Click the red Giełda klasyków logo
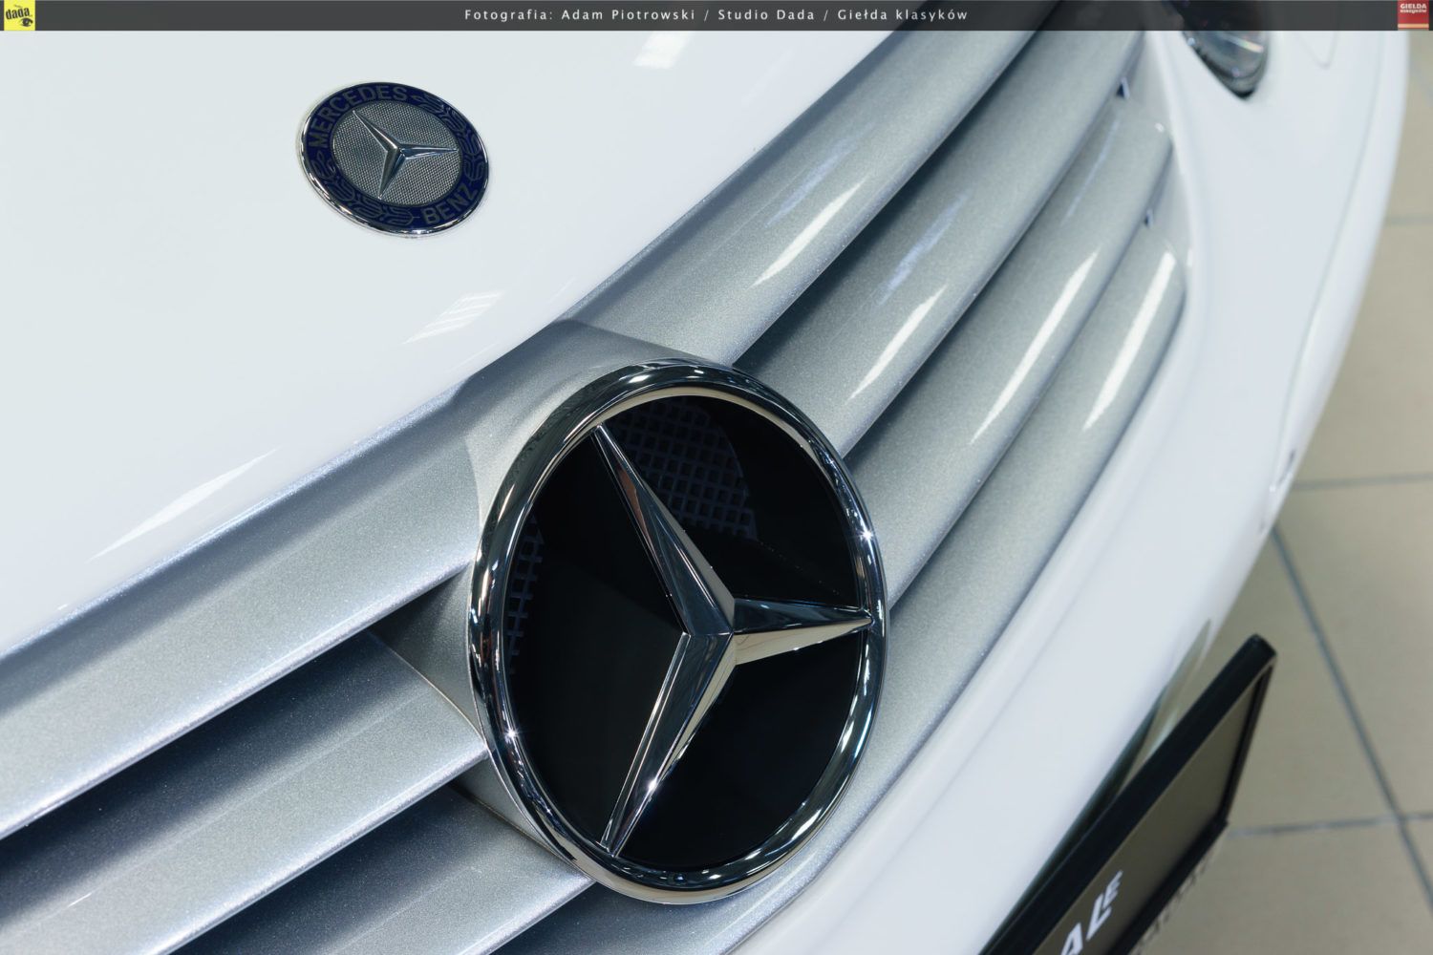This screenshot has width=1433, height=955. (1412, 15)
